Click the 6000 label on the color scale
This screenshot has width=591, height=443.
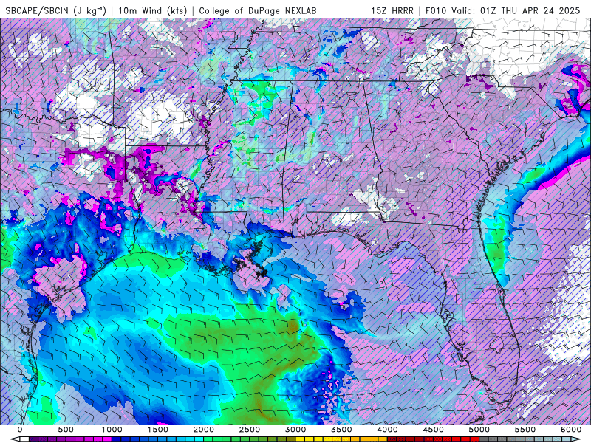571,430
